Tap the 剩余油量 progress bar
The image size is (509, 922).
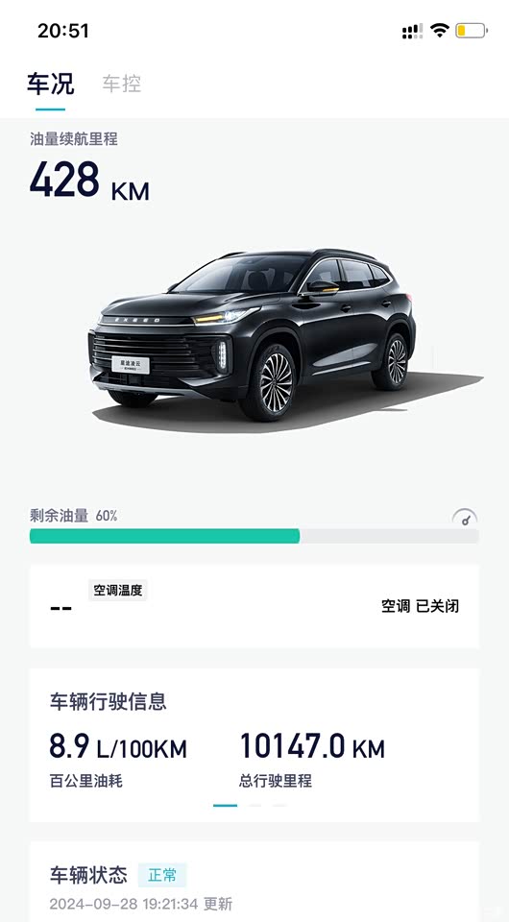pos(254,536)
